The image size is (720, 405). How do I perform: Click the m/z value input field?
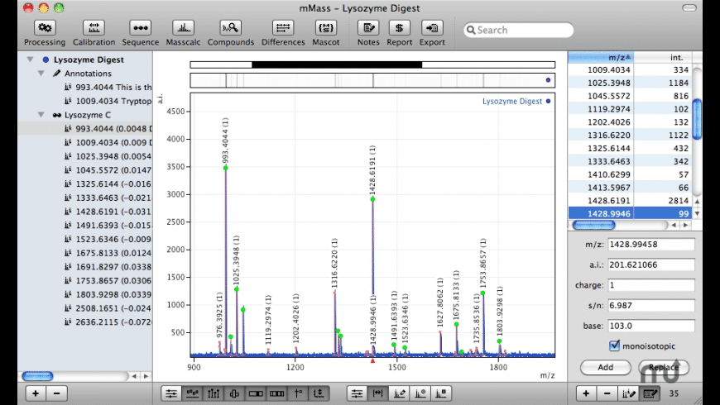(651, 245)
